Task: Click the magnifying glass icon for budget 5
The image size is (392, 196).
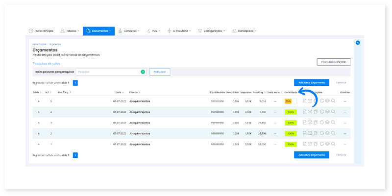Action: pyautogui.click(x=333, y=101)
